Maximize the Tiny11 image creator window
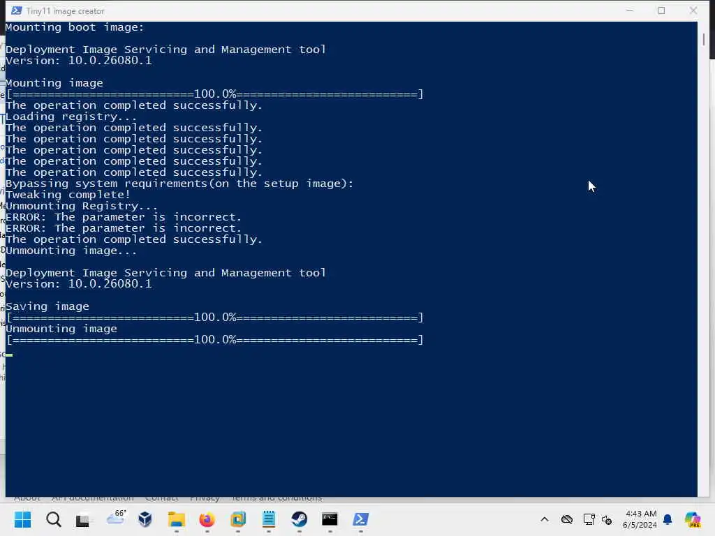 pyautogui.click(x=661, y=10)
